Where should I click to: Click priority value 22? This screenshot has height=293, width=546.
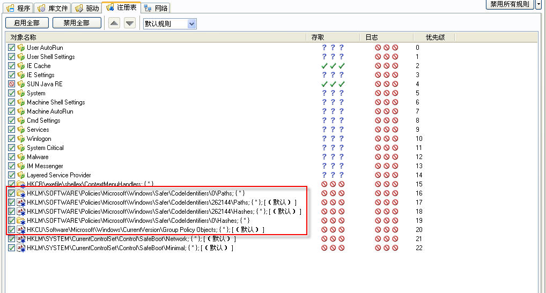coord(419,248)
